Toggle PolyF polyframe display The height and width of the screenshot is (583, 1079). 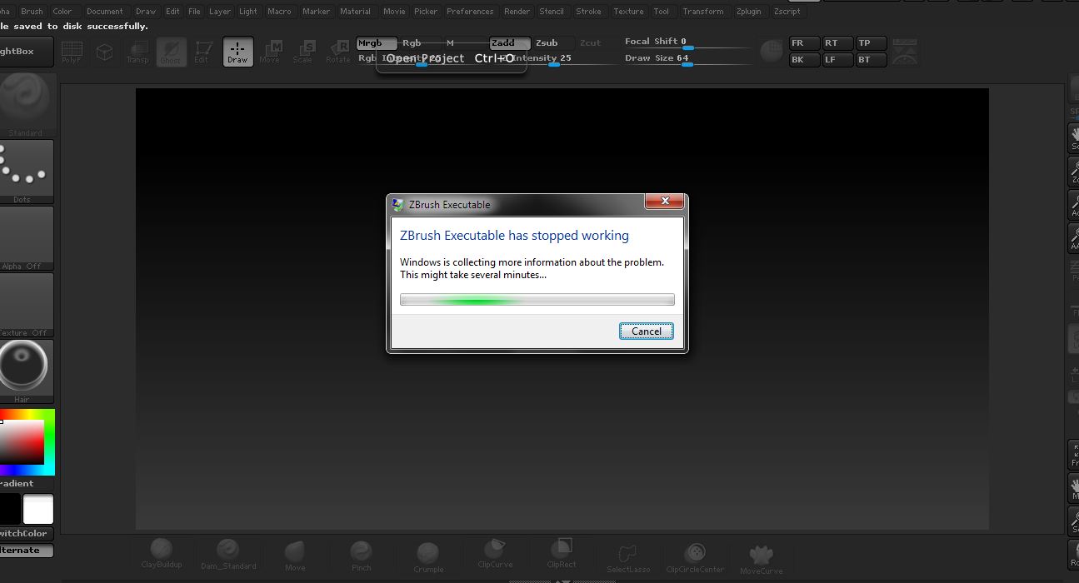72,52
